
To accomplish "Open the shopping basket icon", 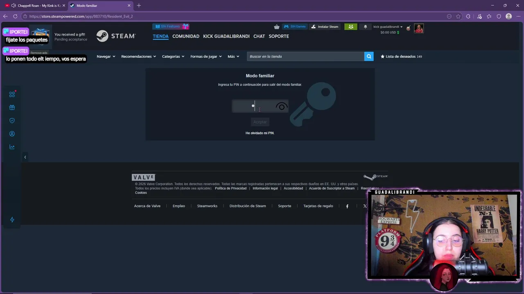I will tap(277, 27).
